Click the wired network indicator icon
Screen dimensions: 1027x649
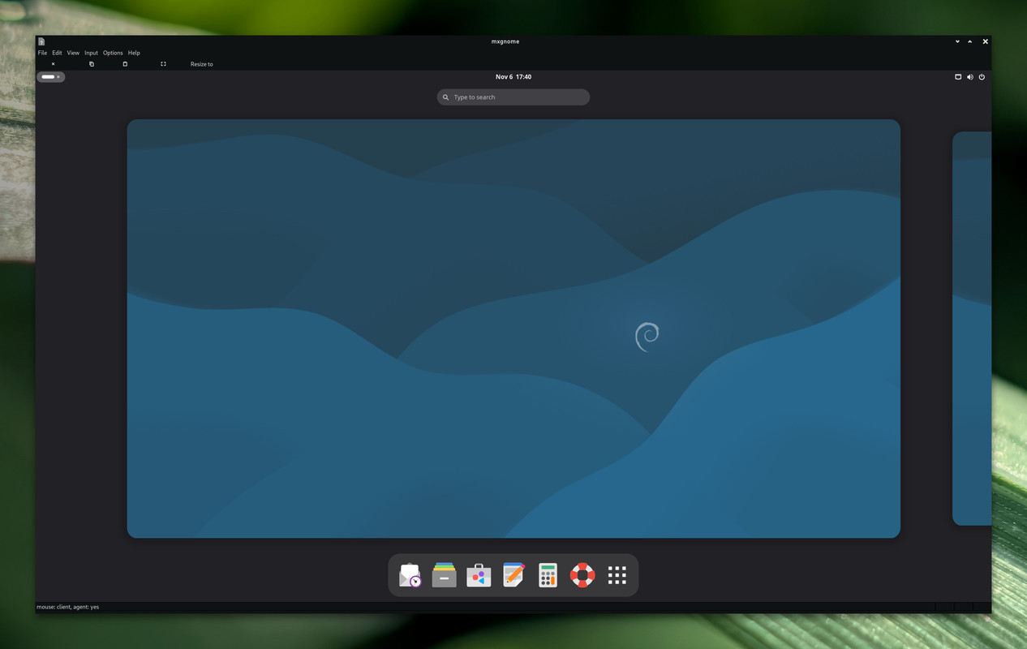[958, 77]
